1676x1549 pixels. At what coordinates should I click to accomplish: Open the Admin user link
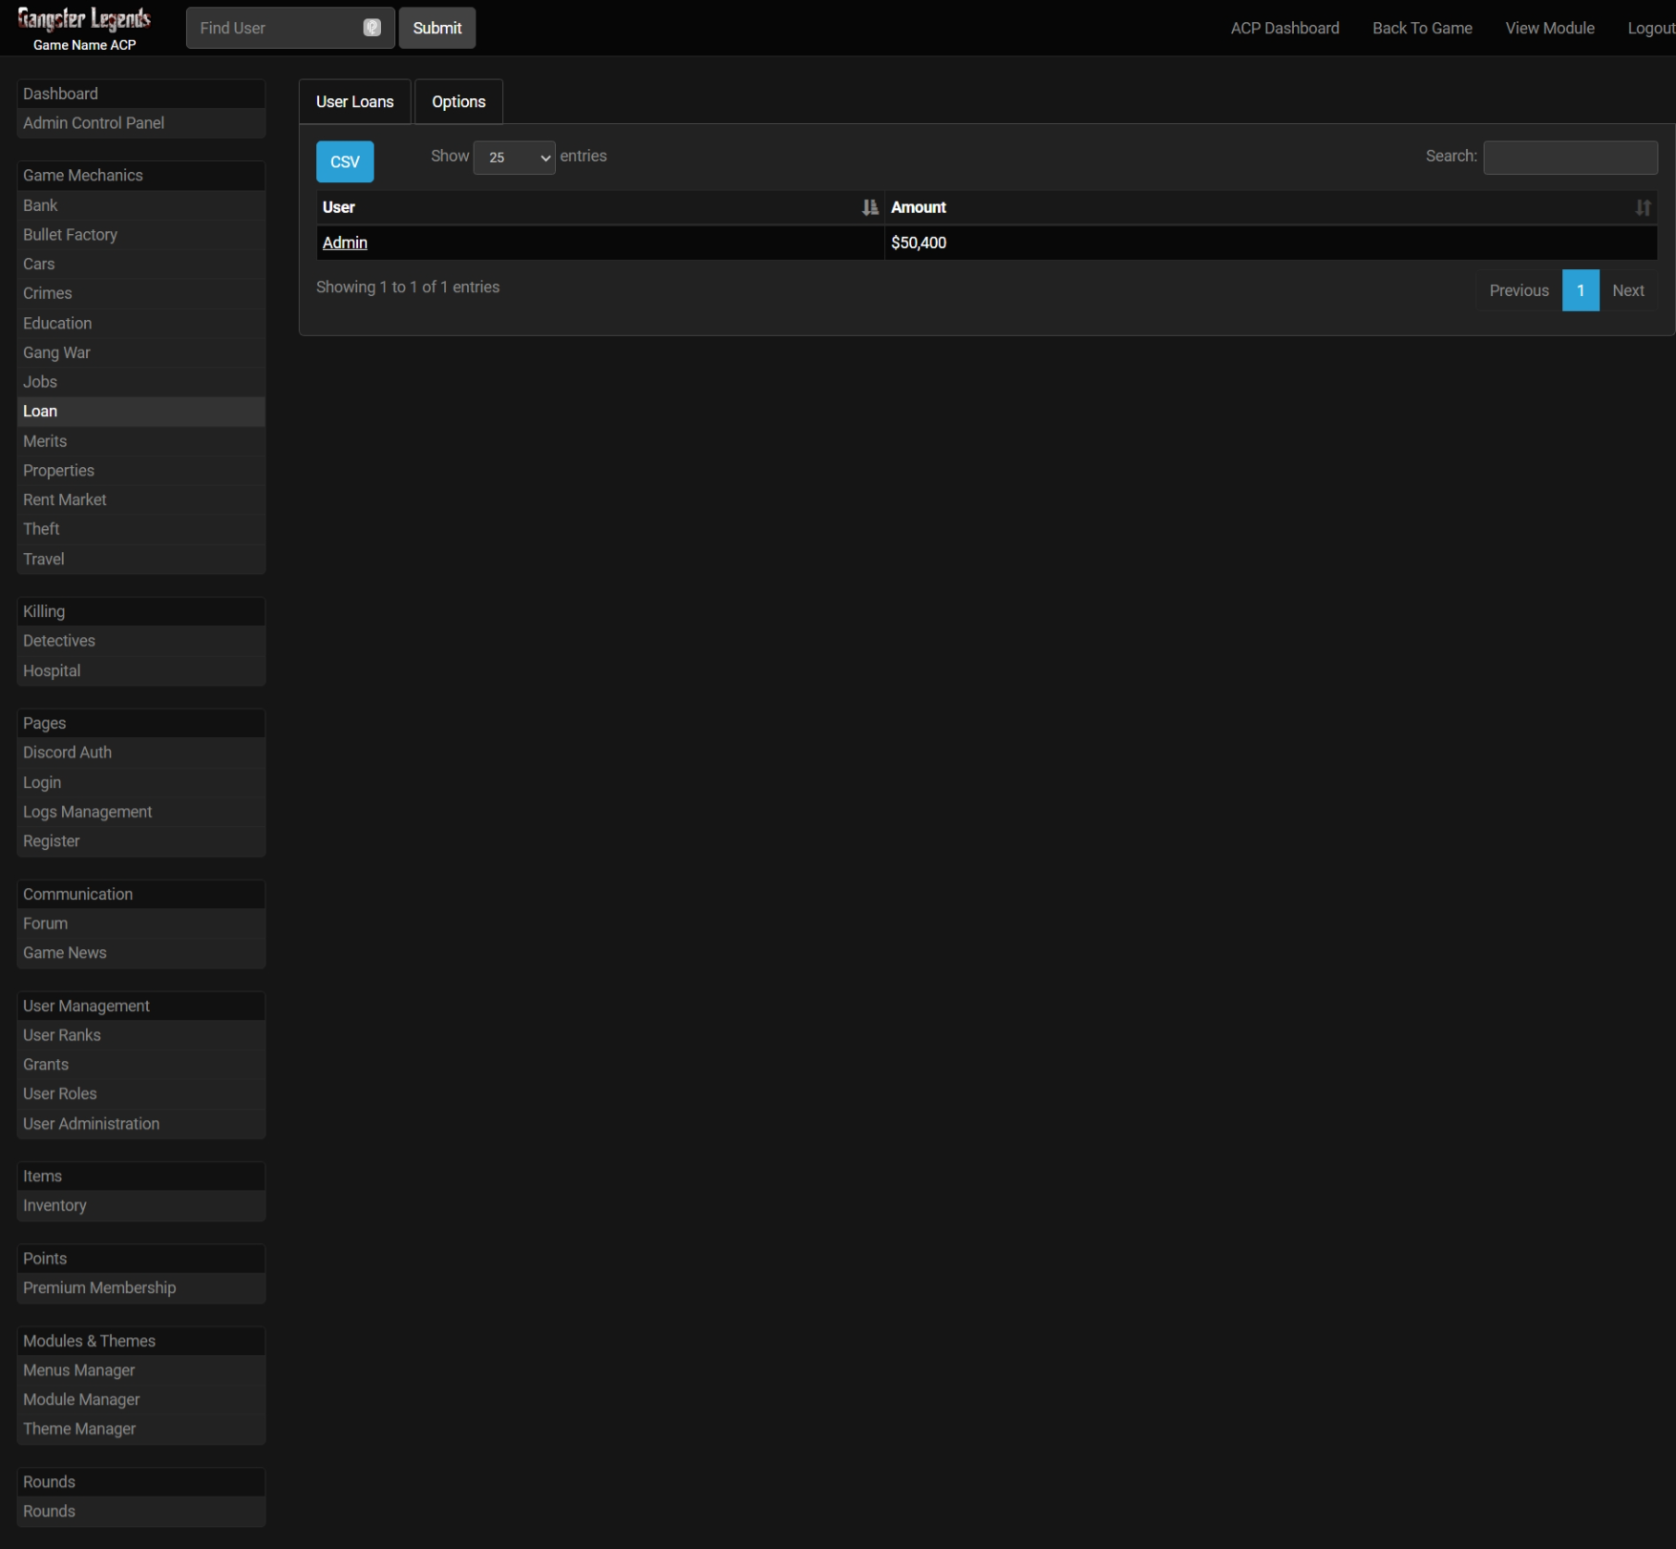click(345, 243)
